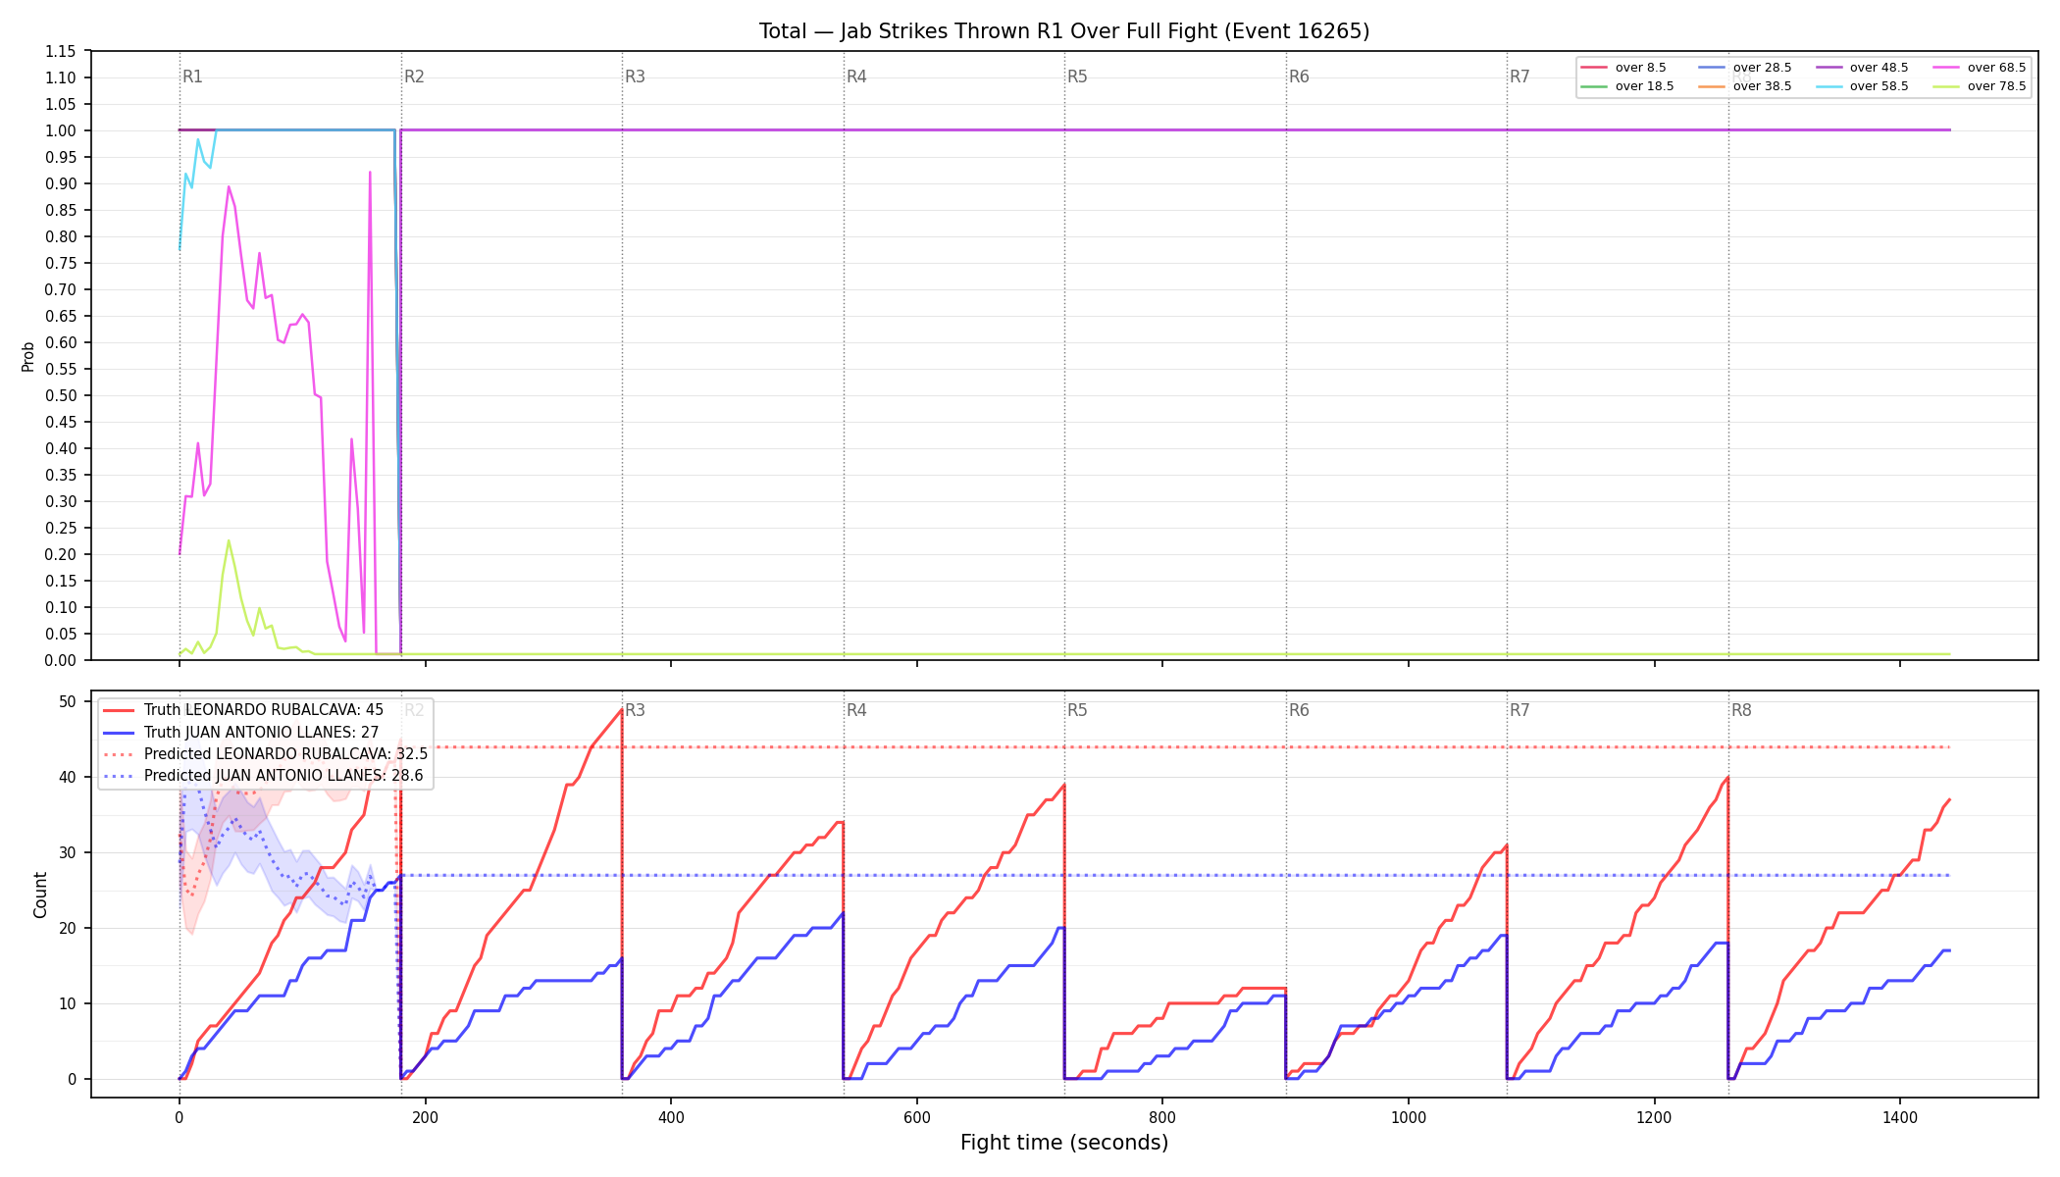The image size is (2060, 1177).
Task: Click the R6 round label in bottom chart
Action: [1299, 710]
